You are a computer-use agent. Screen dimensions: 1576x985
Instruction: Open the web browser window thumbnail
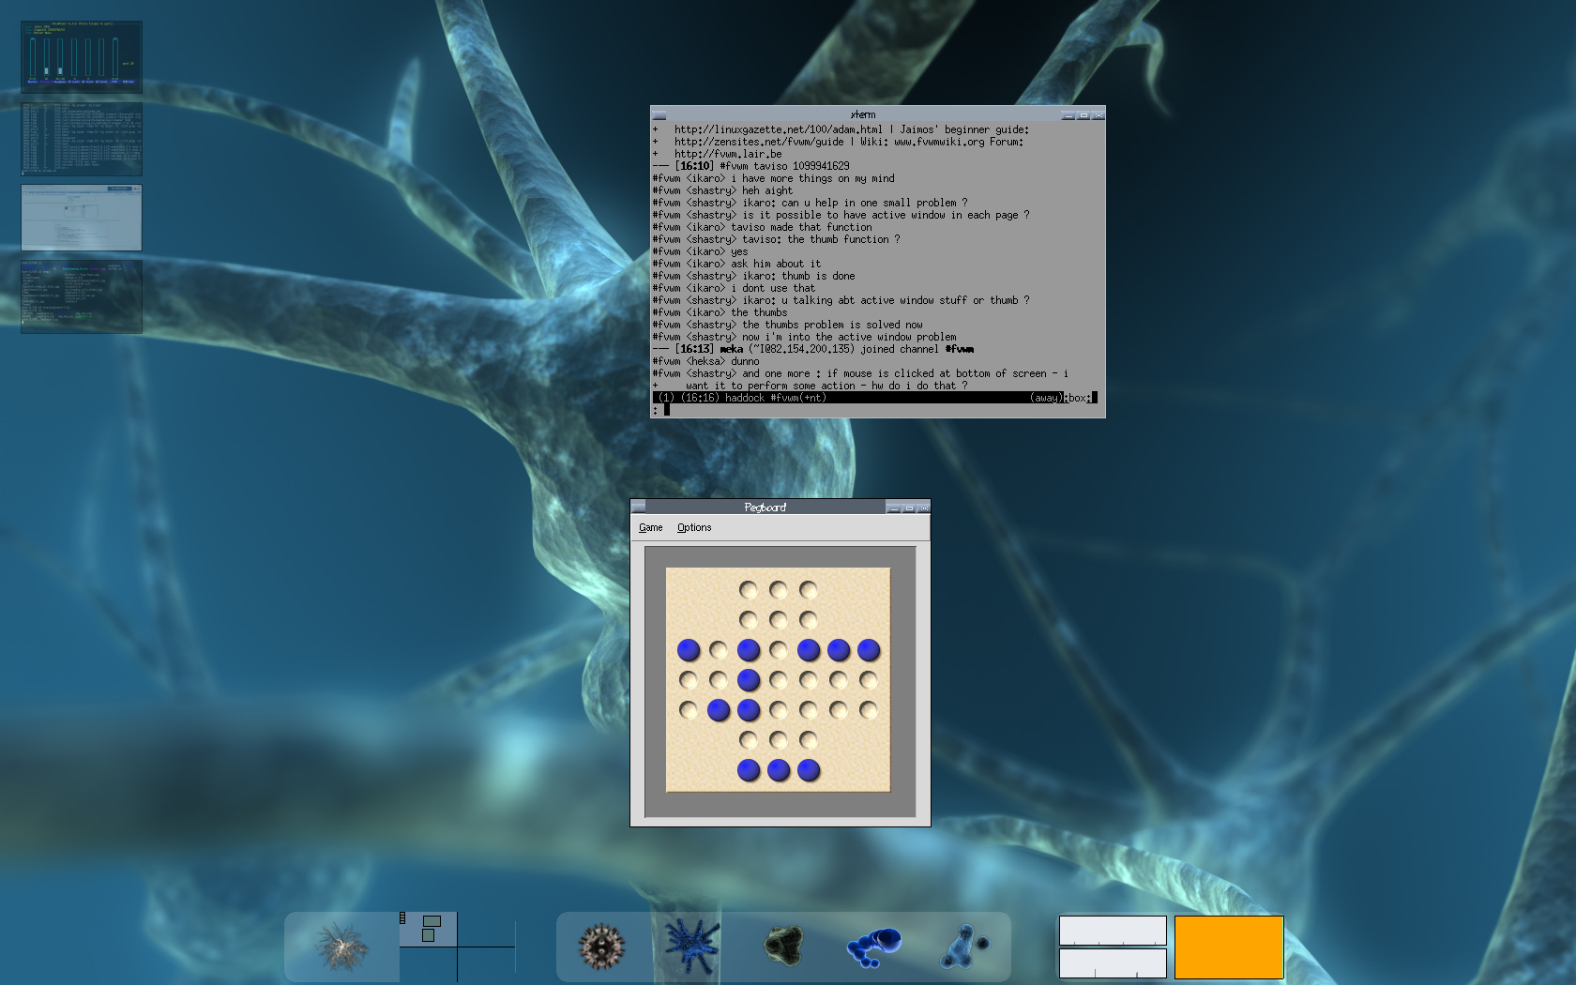[82, 218]
